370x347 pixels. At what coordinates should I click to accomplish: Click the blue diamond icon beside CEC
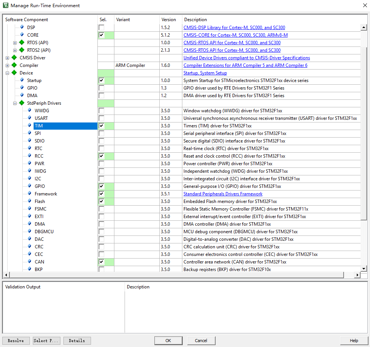29,254
